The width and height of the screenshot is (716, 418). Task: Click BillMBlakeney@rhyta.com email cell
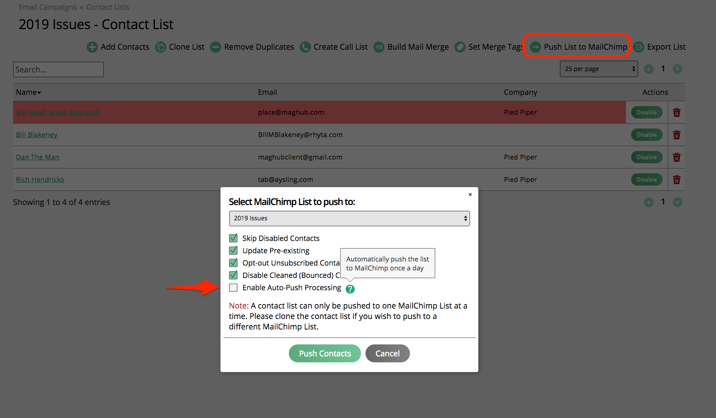point(300,135)
